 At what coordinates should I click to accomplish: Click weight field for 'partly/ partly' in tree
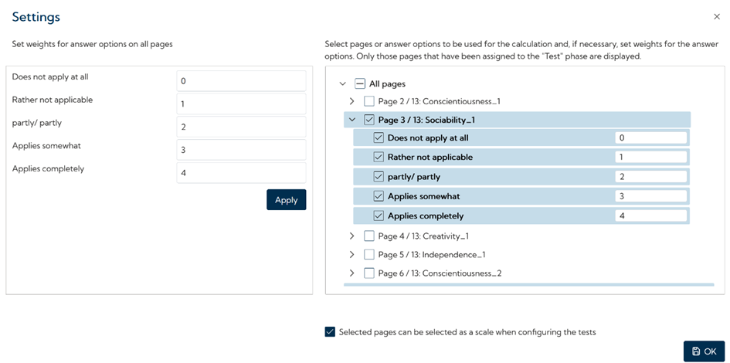650,177
